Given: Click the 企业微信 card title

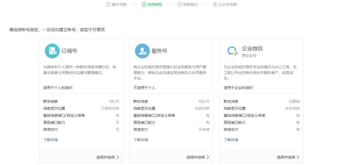Looking at the screenshot, I should (252, 48).
